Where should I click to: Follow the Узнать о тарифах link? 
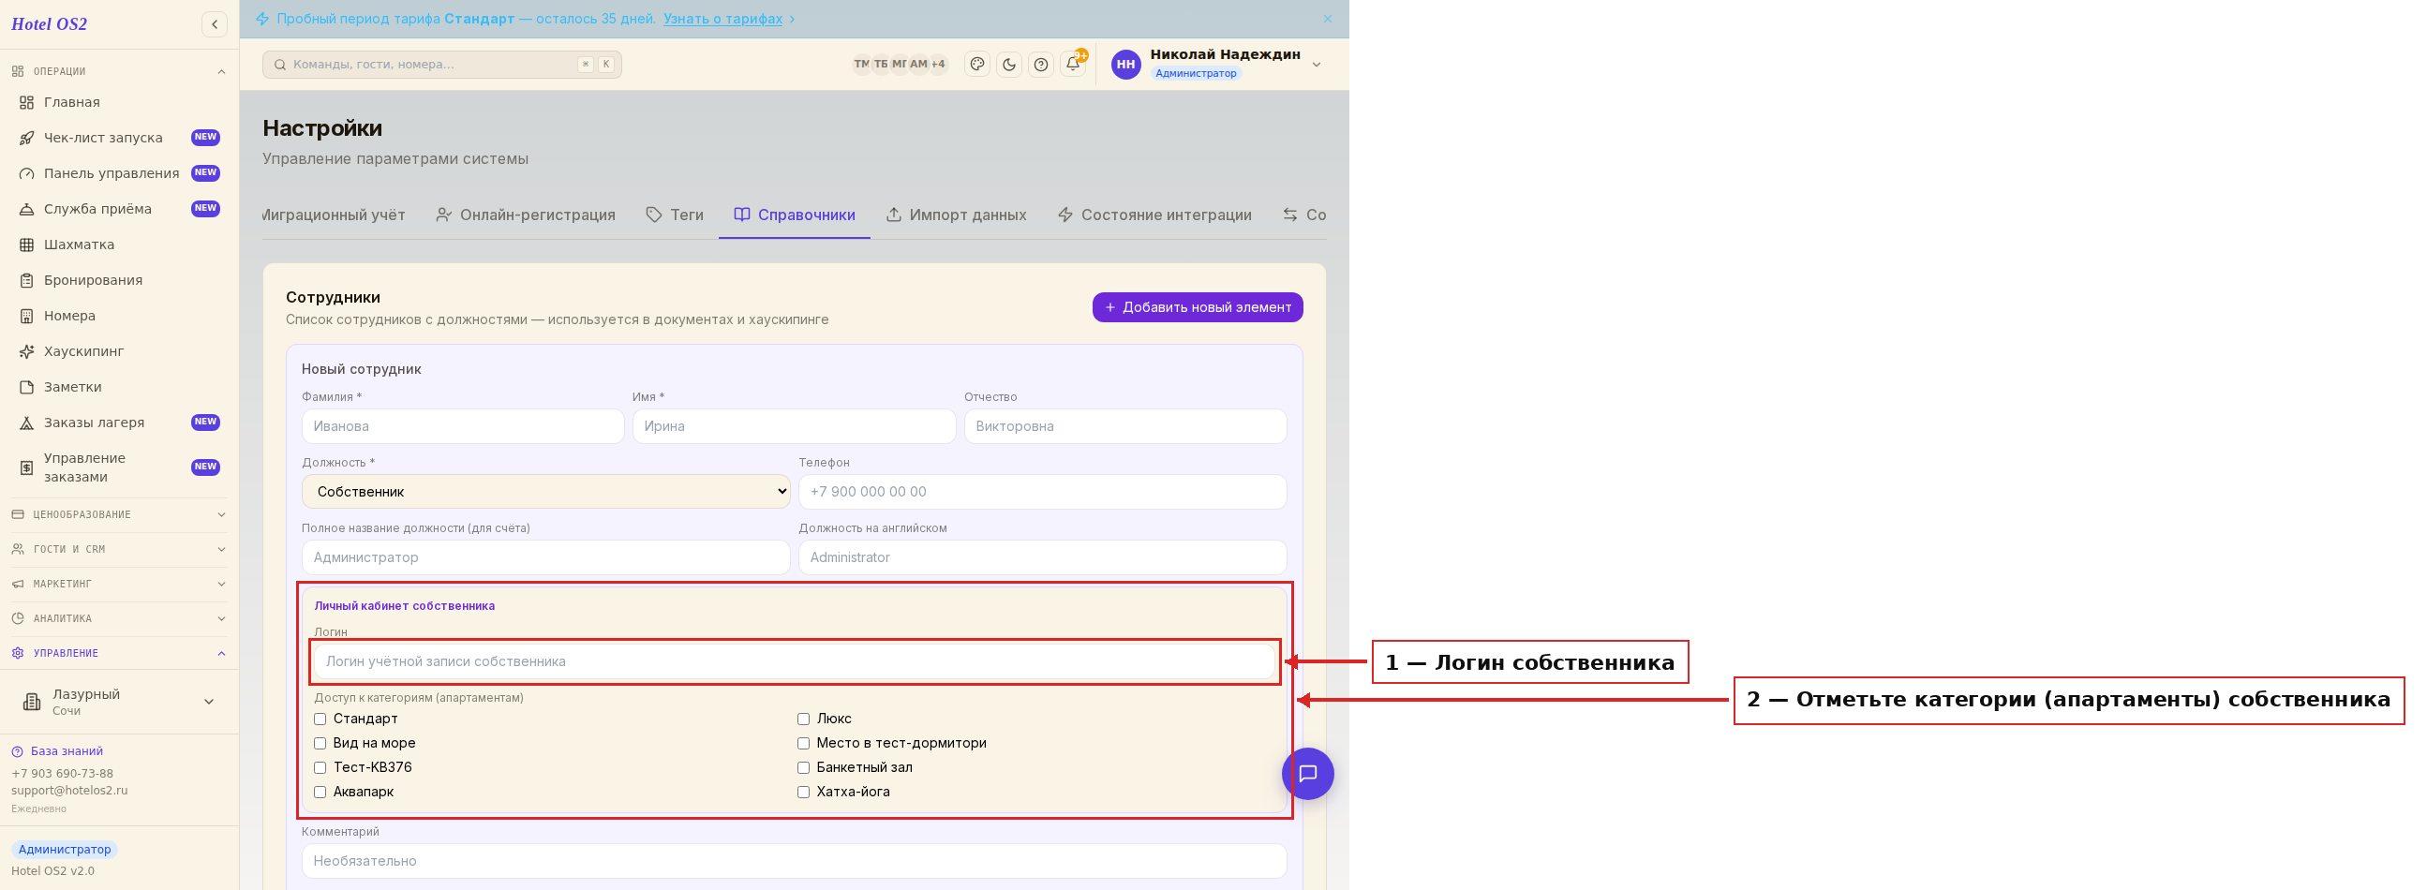pyautogui.click(x=722, y=19)
